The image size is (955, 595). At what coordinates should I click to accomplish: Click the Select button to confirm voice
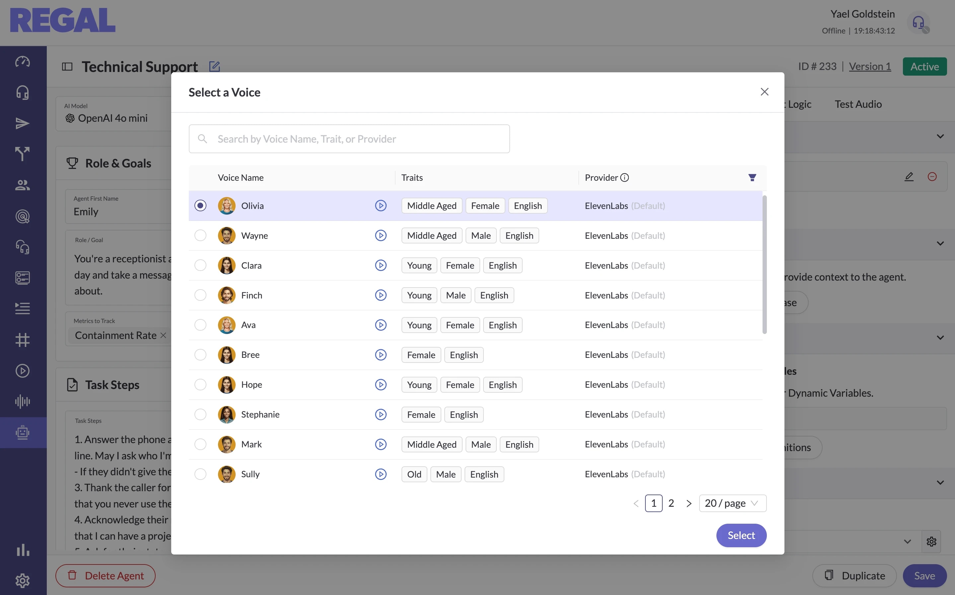pyautogui.click(x=741, y=535)
